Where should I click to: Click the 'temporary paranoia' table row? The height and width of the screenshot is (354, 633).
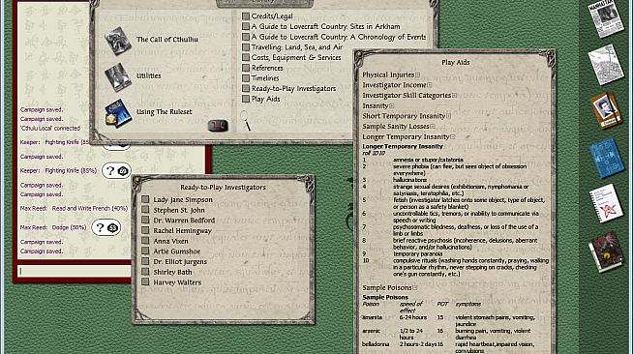(455, 254)
